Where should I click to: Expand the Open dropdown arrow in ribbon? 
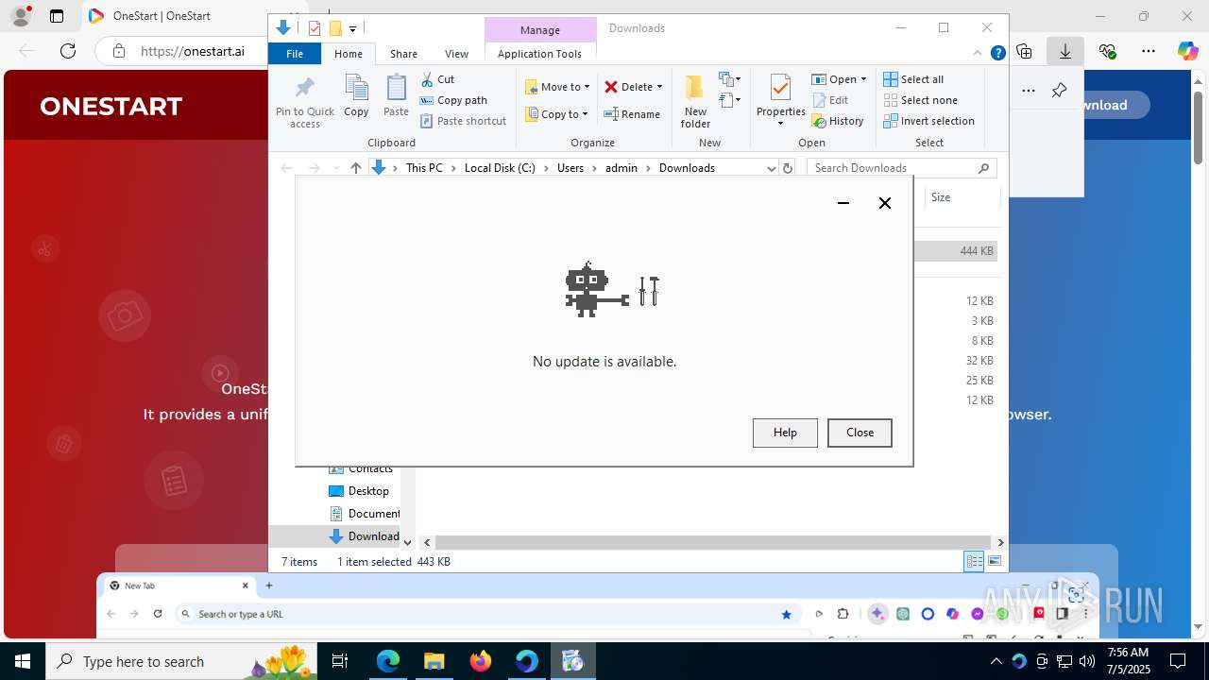point(863,79)
